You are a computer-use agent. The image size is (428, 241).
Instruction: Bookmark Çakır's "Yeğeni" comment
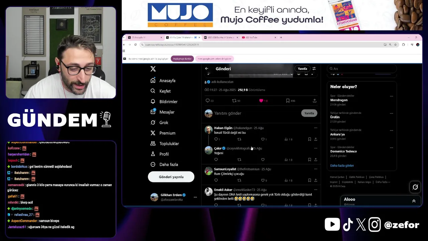tap(310, 160)
